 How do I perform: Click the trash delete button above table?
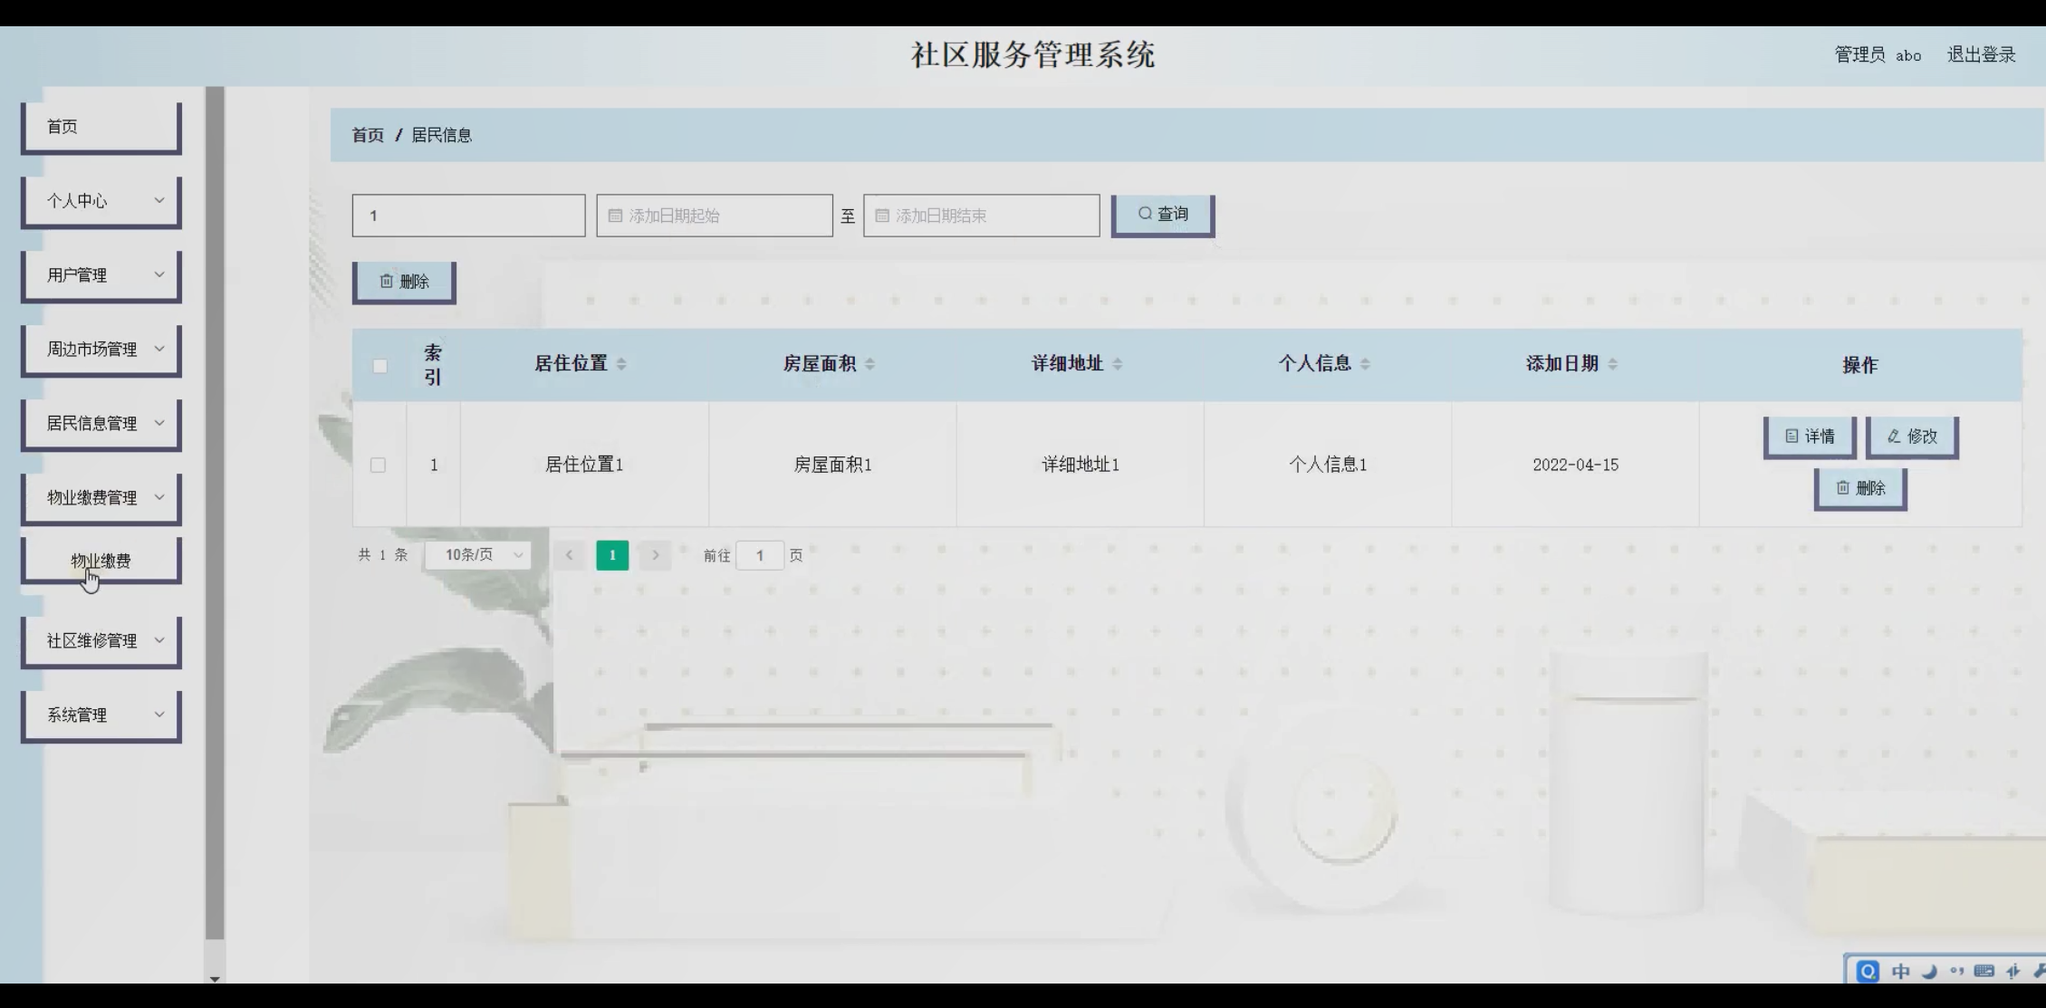[404, 282]
